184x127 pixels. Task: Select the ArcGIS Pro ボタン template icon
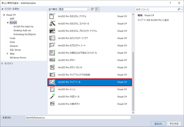(x=52, y=60)
